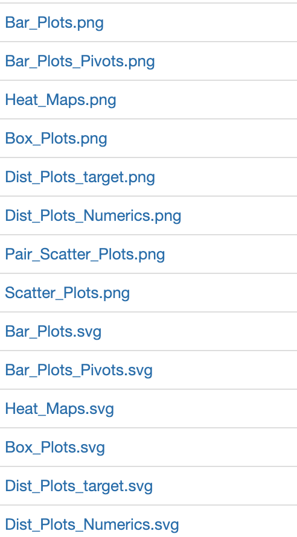Choose the pair scatter plots image entry

click(85, 255)
